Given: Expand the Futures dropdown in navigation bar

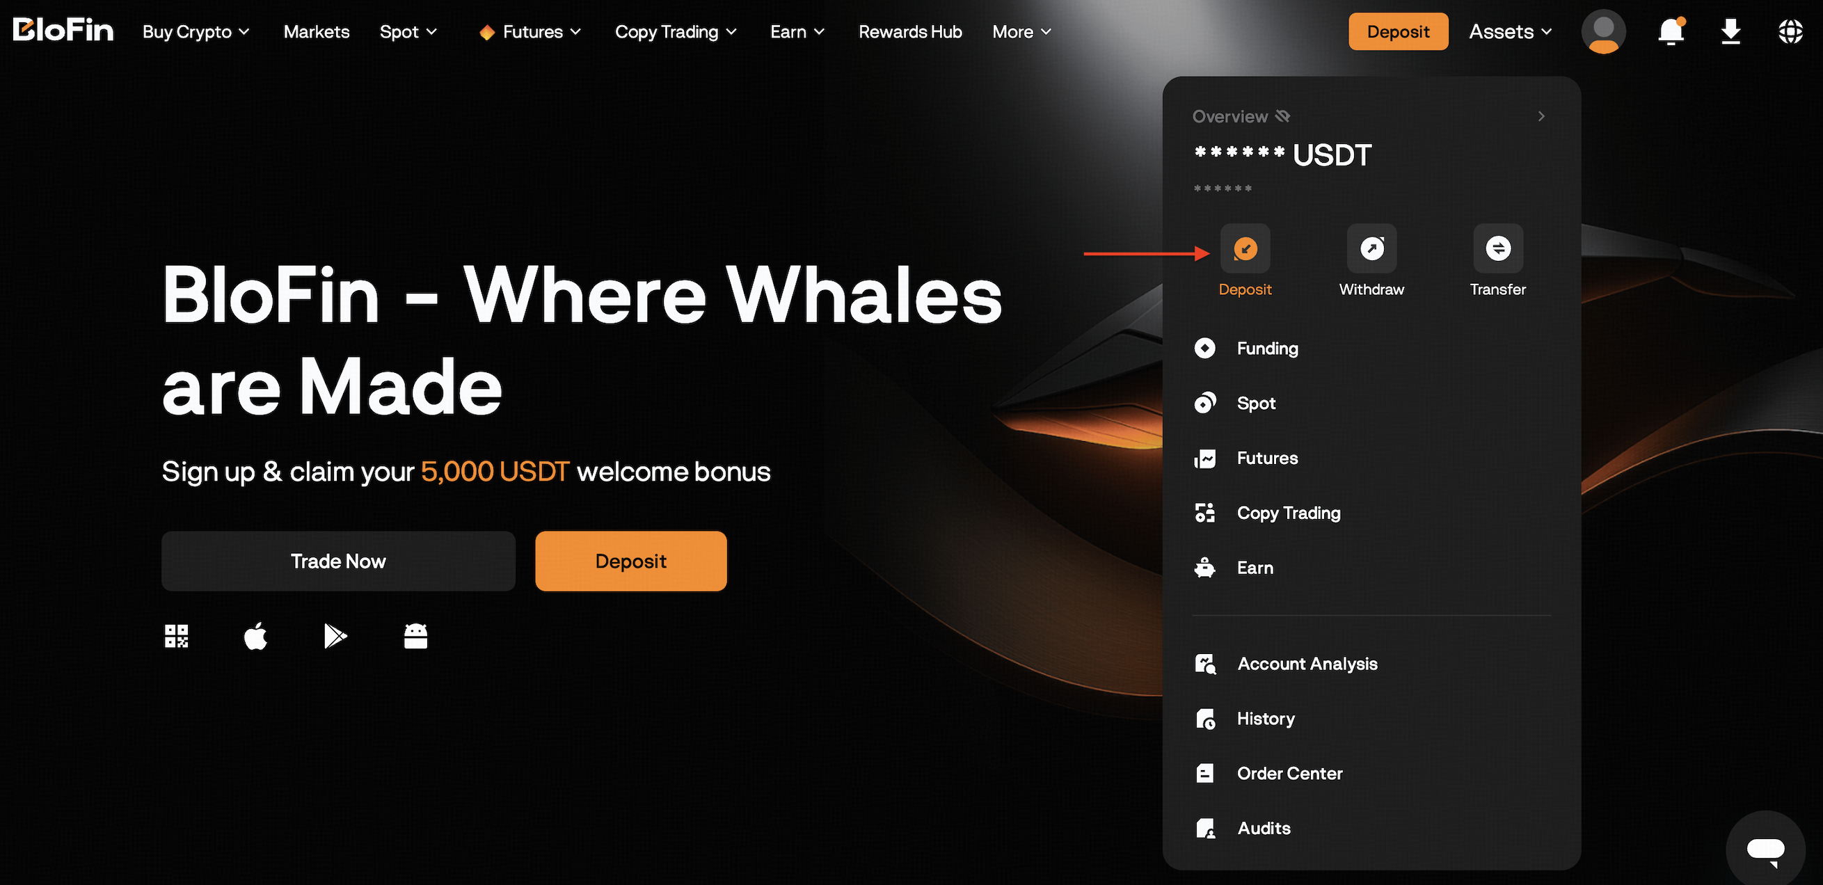Looking at the screenshot, I should [530, 32].
